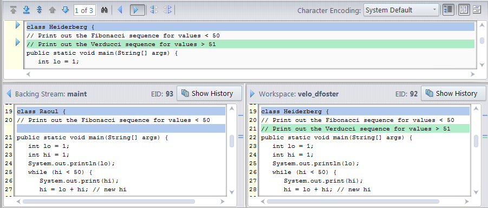Show History for Workspace velo_dfoster
Screen dimensions: 488x208
[453, 93]
